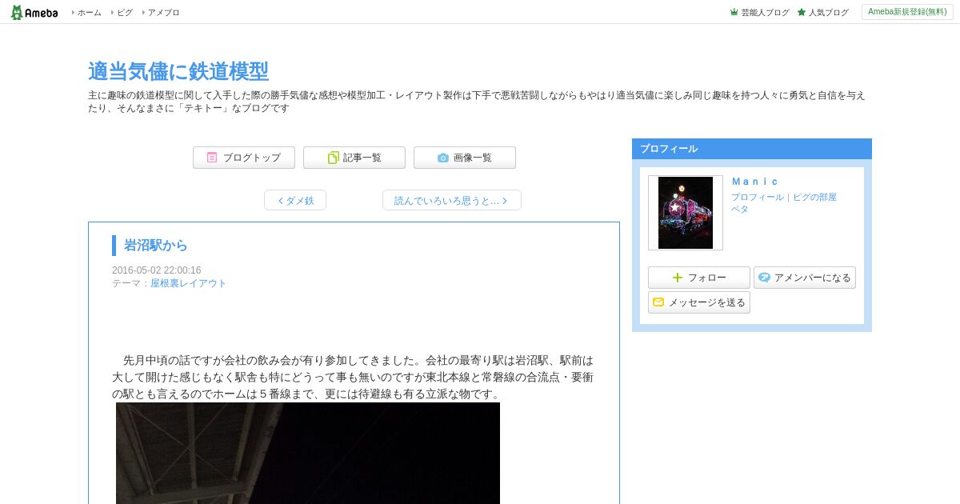Go to next post 読んでいろいろ思うと…

point(452,200)
